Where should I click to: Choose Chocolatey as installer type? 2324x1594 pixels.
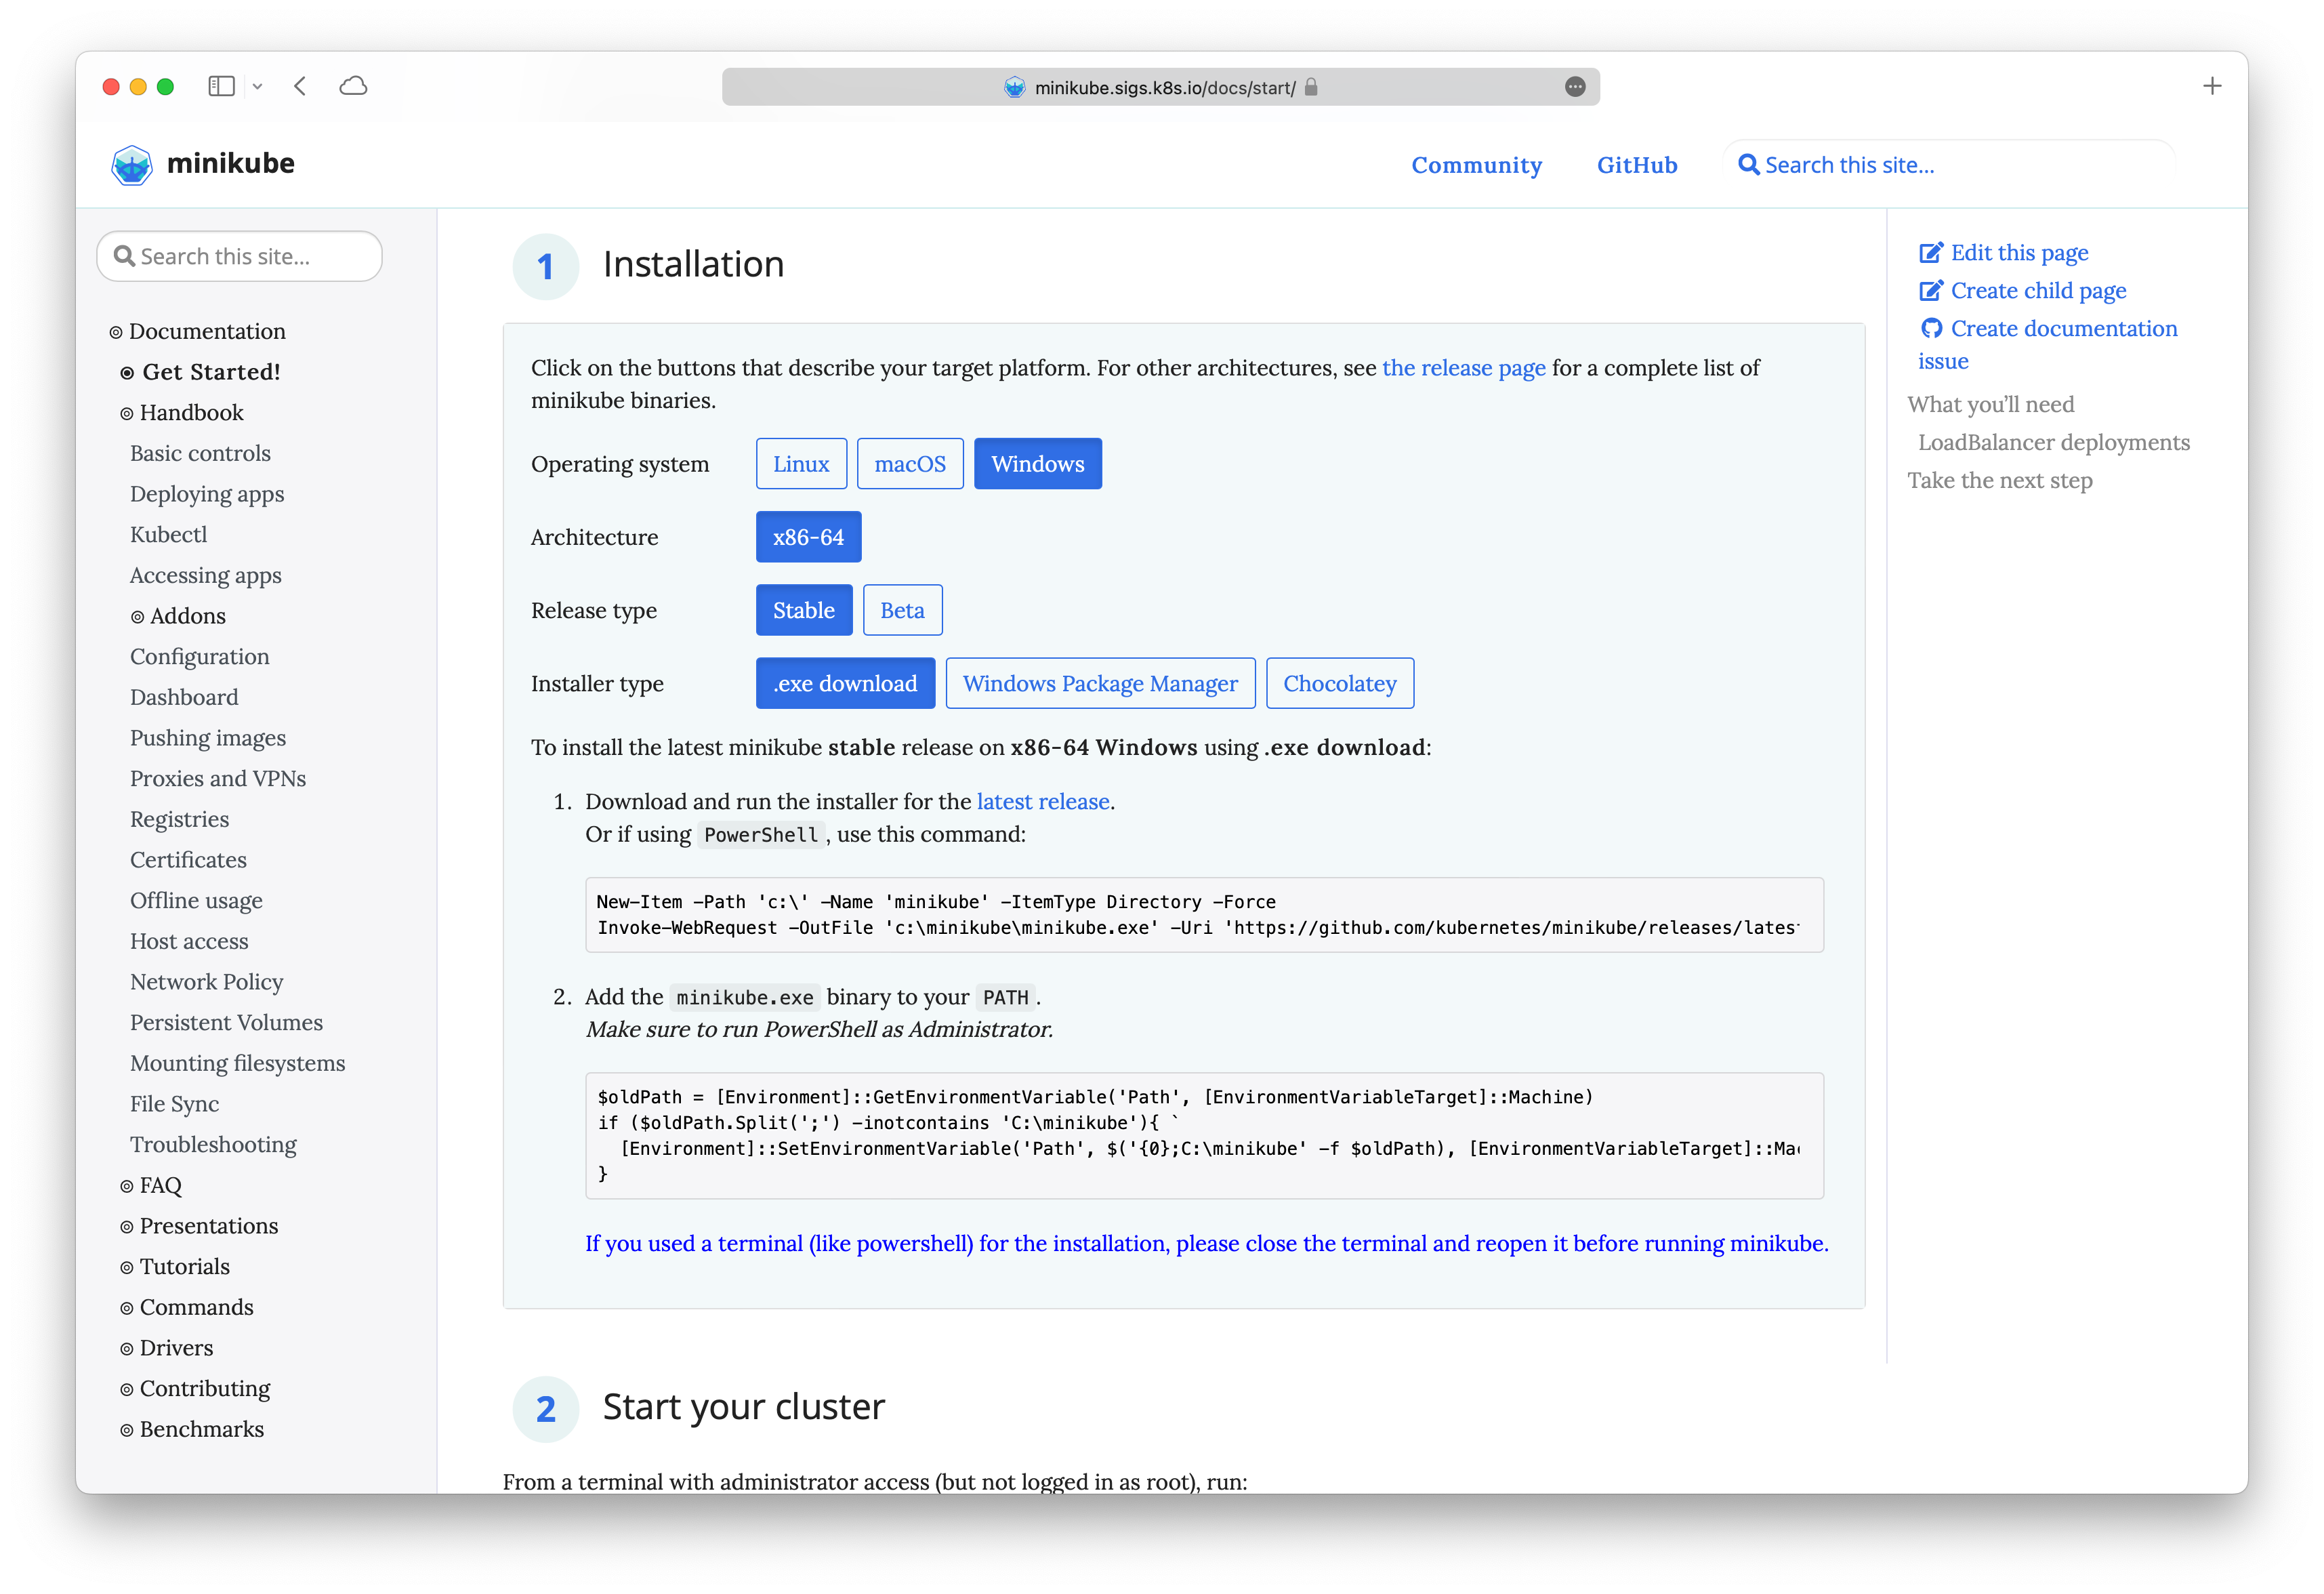[x=1339, y=683]
